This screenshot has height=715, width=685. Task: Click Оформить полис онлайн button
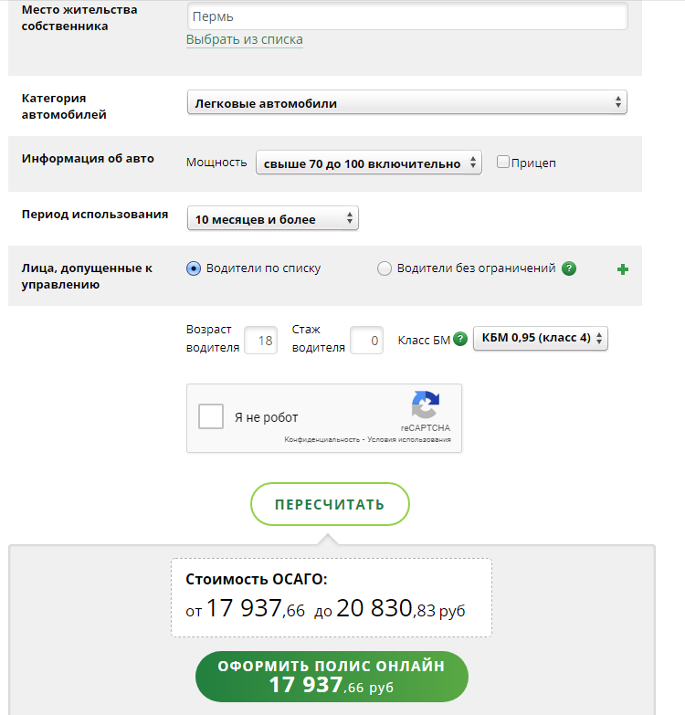[332, 677]
